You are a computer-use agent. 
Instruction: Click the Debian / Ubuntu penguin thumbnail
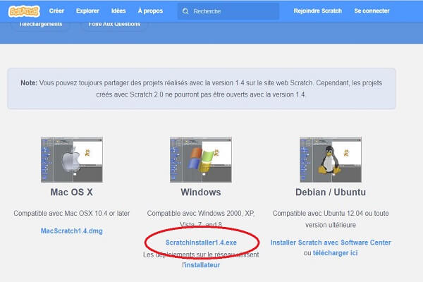click(x=331, y=159)
